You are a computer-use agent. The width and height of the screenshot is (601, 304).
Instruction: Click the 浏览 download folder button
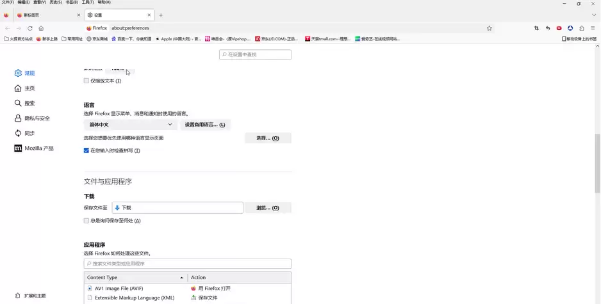click(x=268, y=208)
